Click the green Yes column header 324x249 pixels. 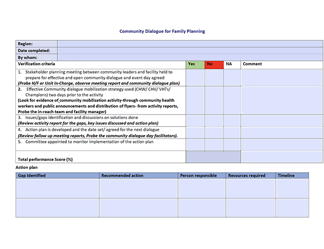click(195, 64)
